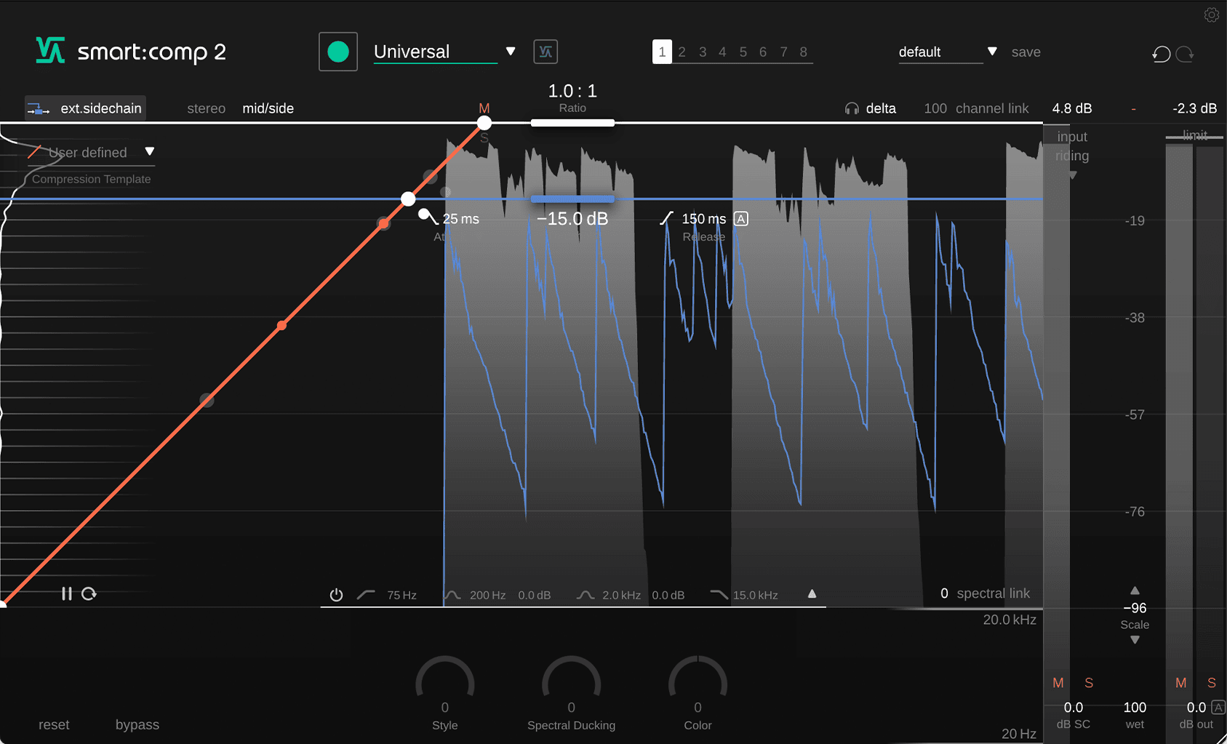Click the 150 ms release value
Screen dimensions: 1227x744
click(704, 219)
